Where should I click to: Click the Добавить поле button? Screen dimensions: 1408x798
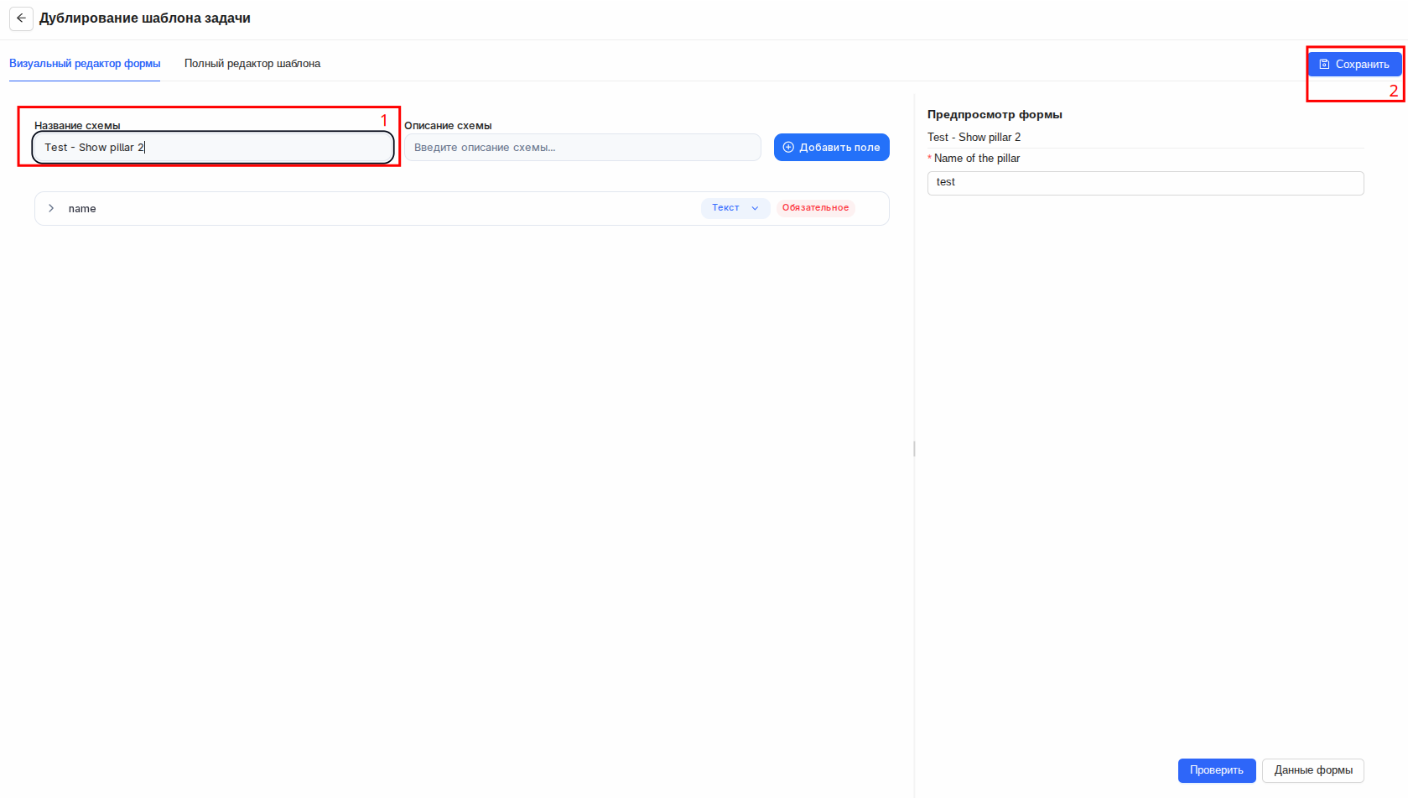tap(831, 147)
